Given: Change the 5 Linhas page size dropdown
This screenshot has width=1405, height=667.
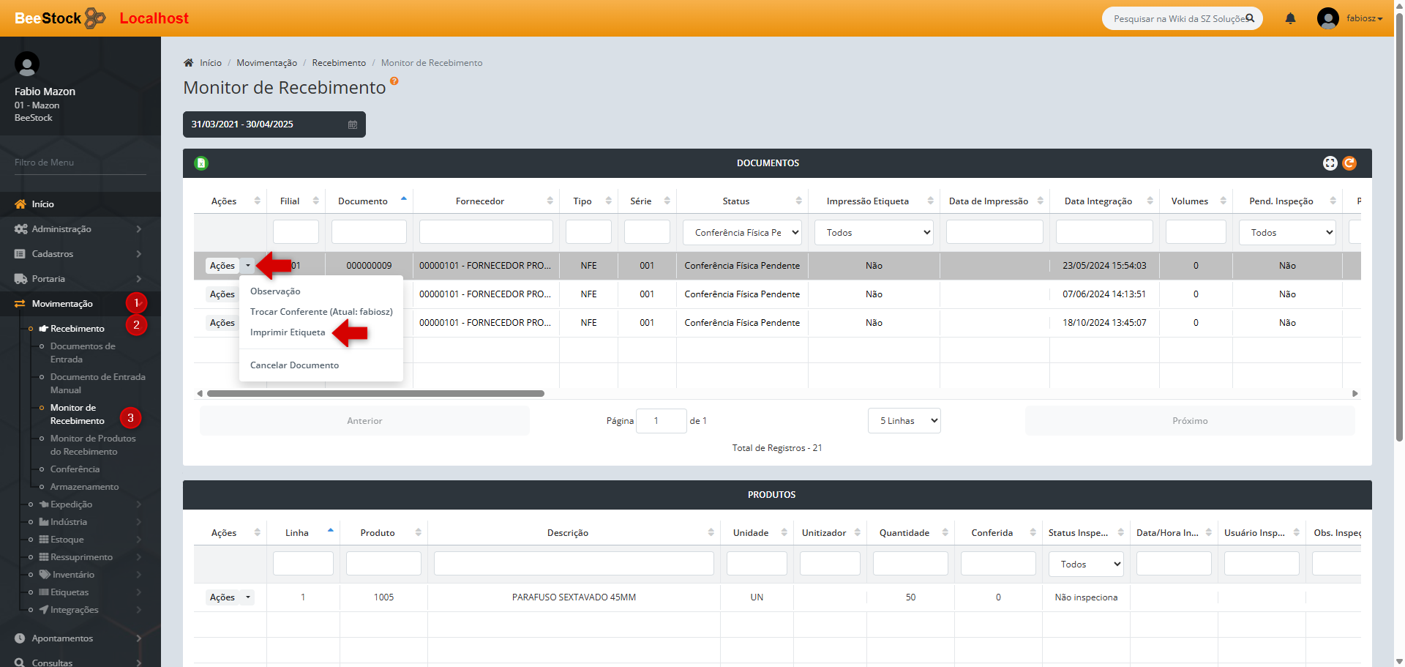Looking at the screenshot, I should click(x=904, y=421).
